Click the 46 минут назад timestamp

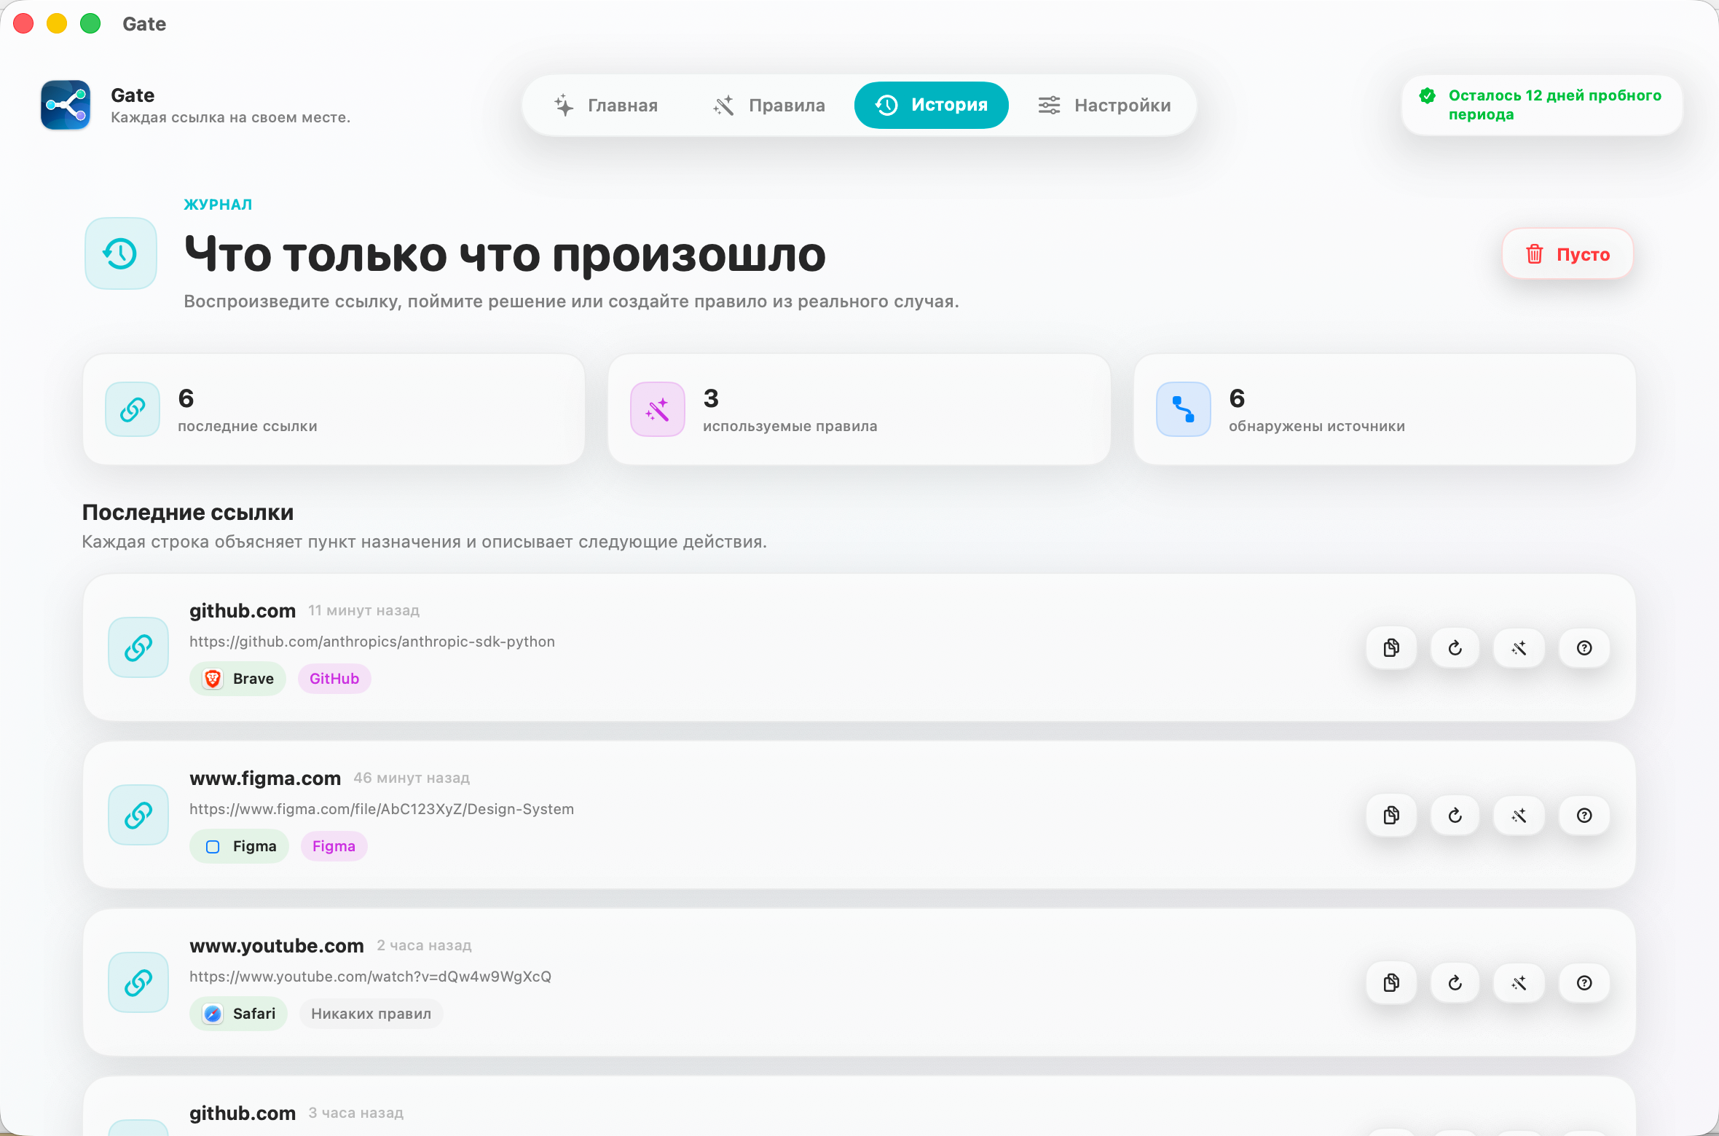click(412, 778)
